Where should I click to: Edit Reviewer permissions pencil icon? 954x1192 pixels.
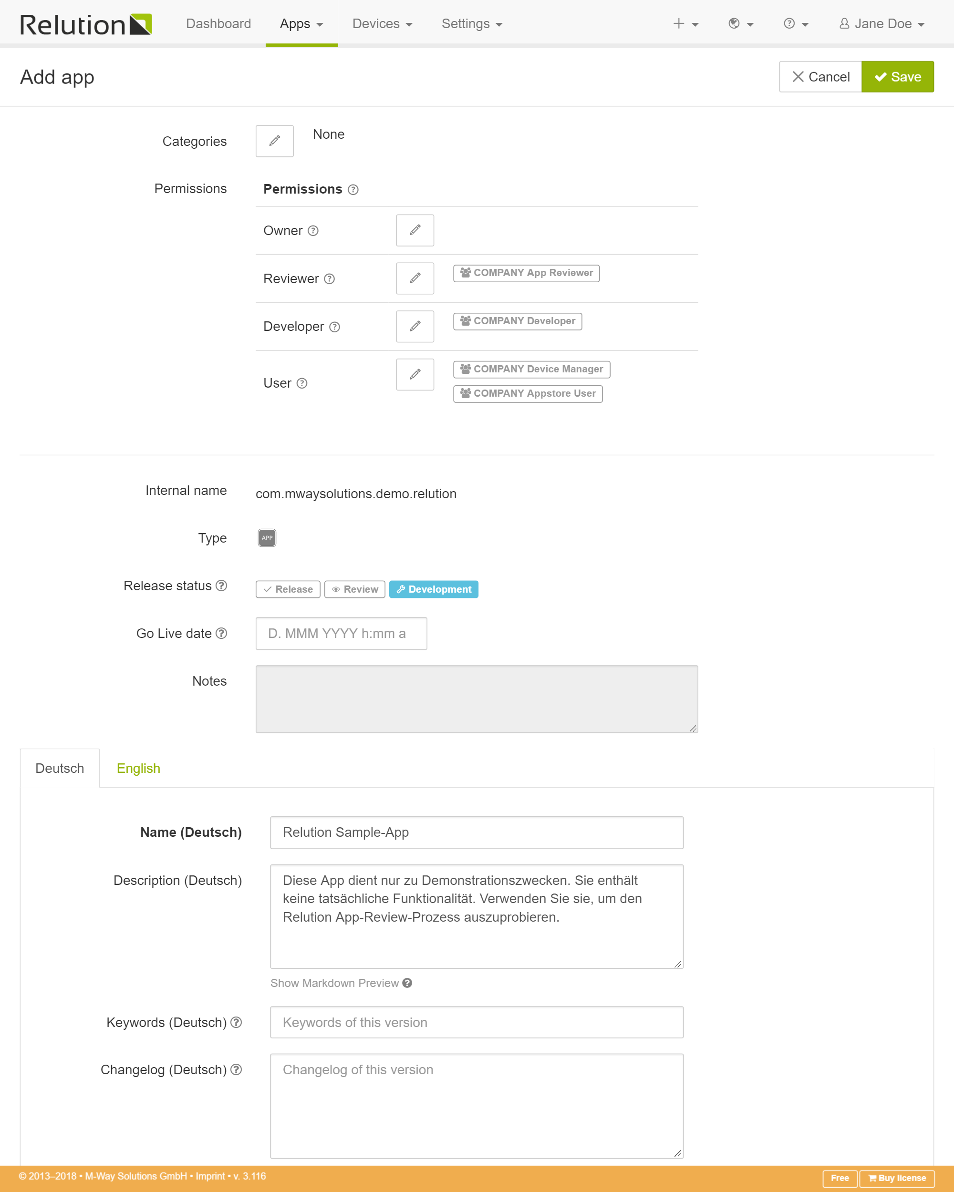coord(415,278)
